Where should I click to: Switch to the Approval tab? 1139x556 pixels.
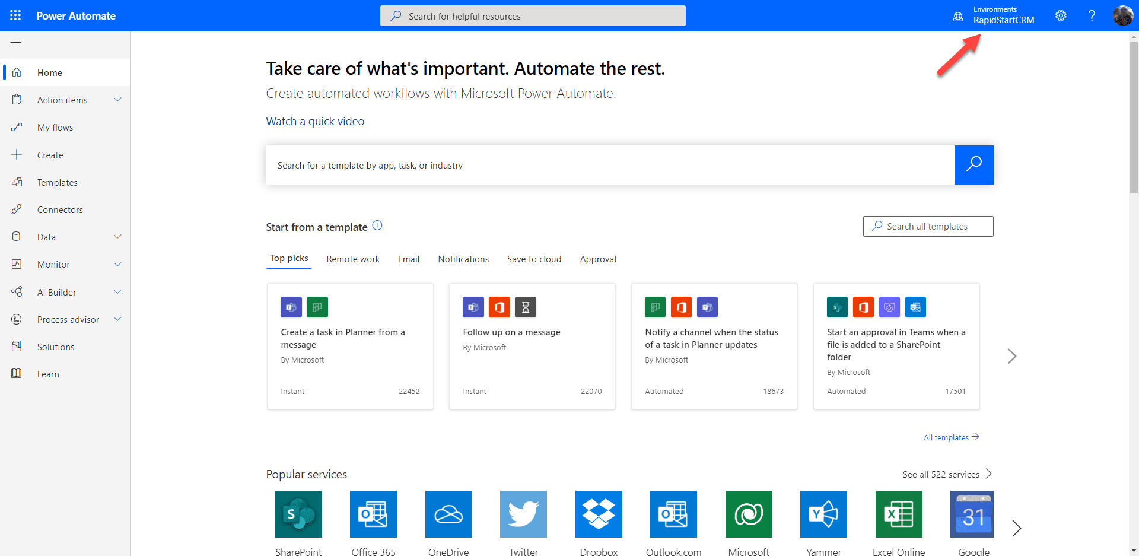click(x=597, y=259)
